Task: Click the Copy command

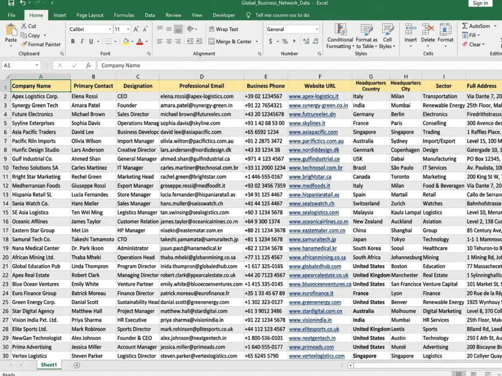Action: tap(30, 35)
